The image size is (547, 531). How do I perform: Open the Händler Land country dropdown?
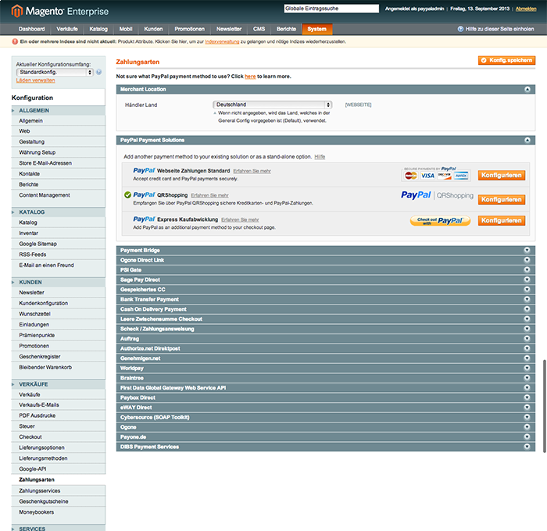point(273,105)
